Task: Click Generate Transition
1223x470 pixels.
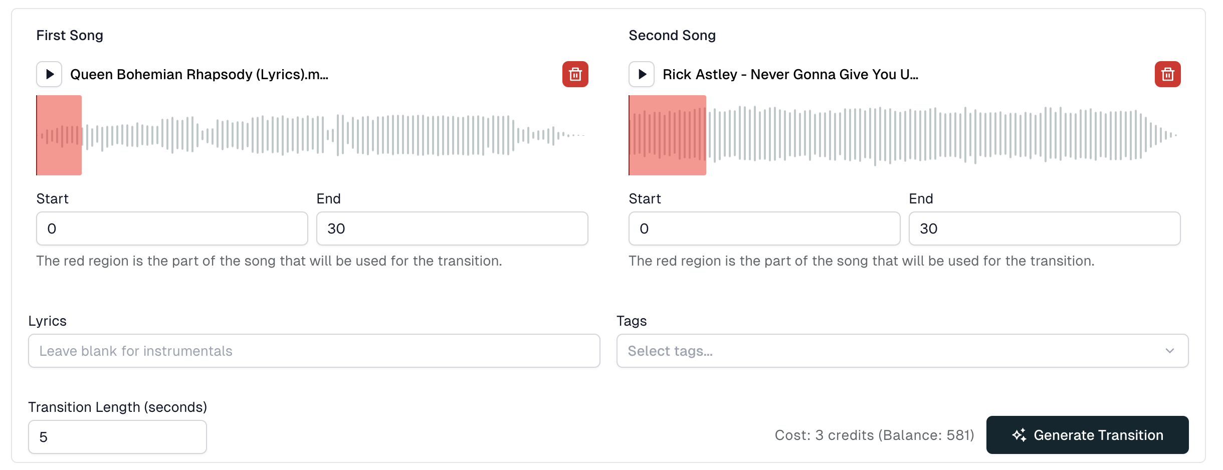Action: pos(1087,434)
